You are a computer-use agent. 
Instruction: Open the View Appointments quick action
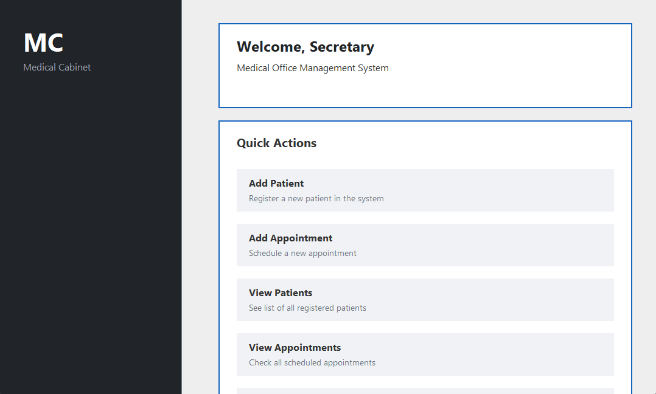pyautogui.click(x=425, y=354)
